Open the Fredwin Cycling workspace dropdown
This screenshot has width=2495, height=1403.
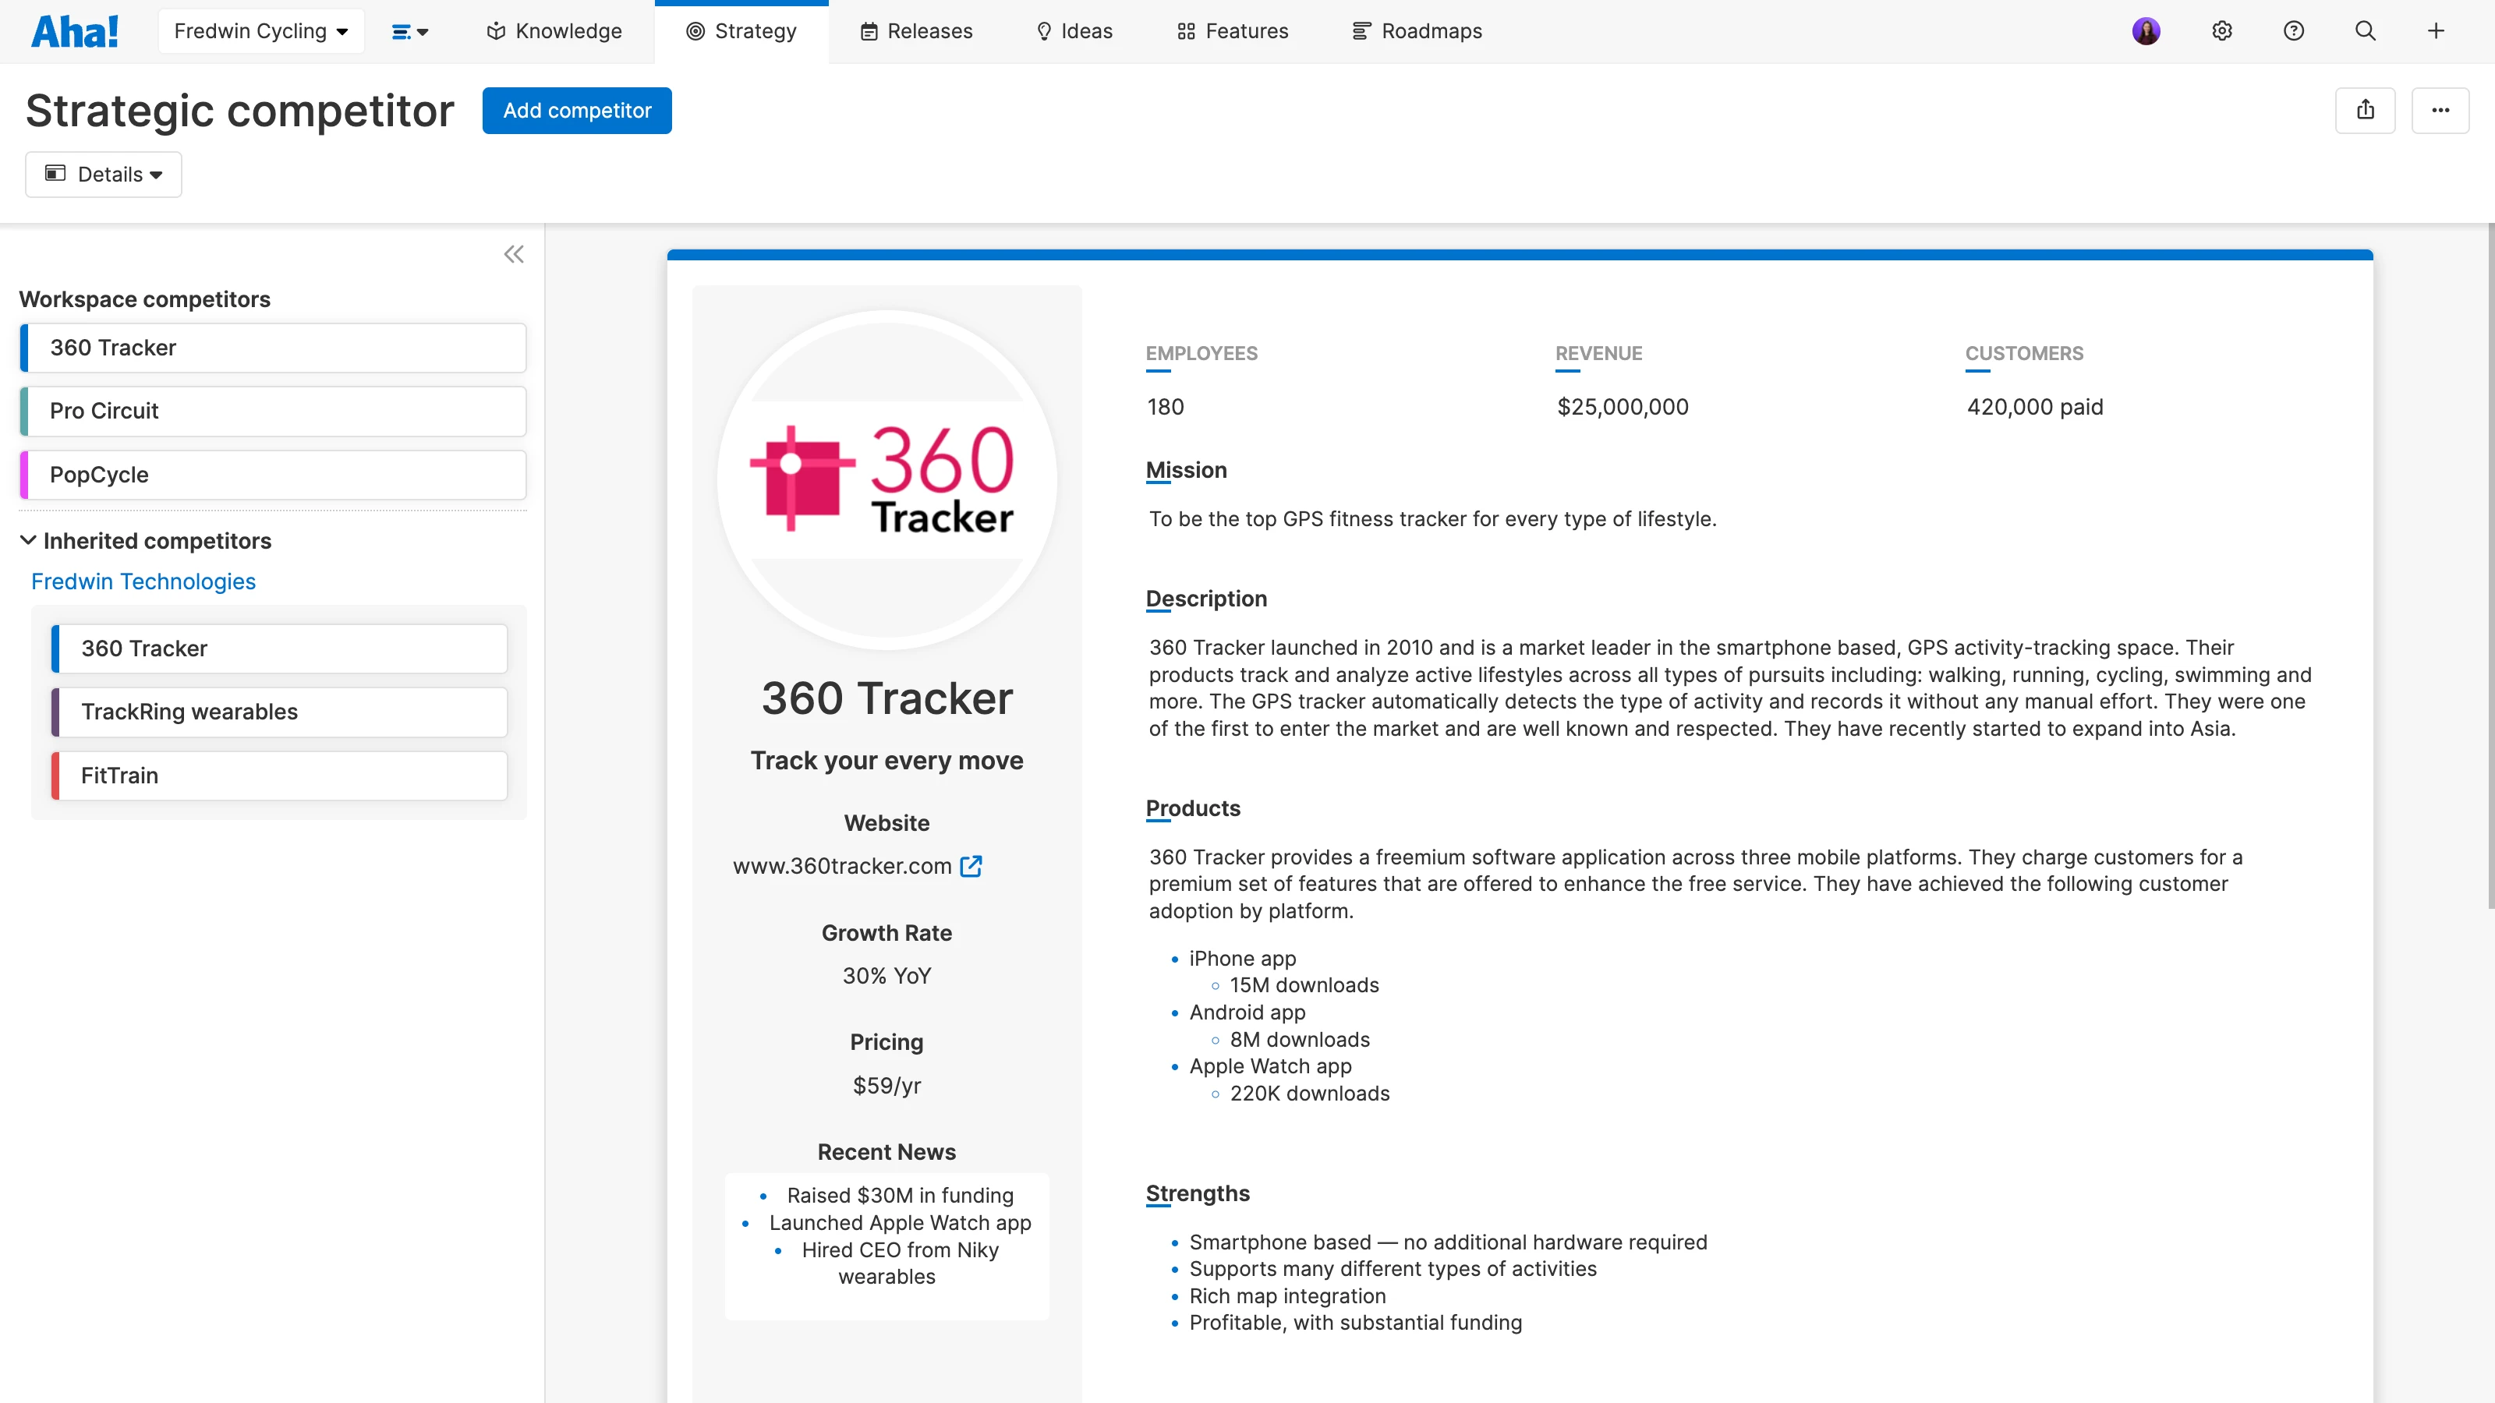click(x=260, y=31)
